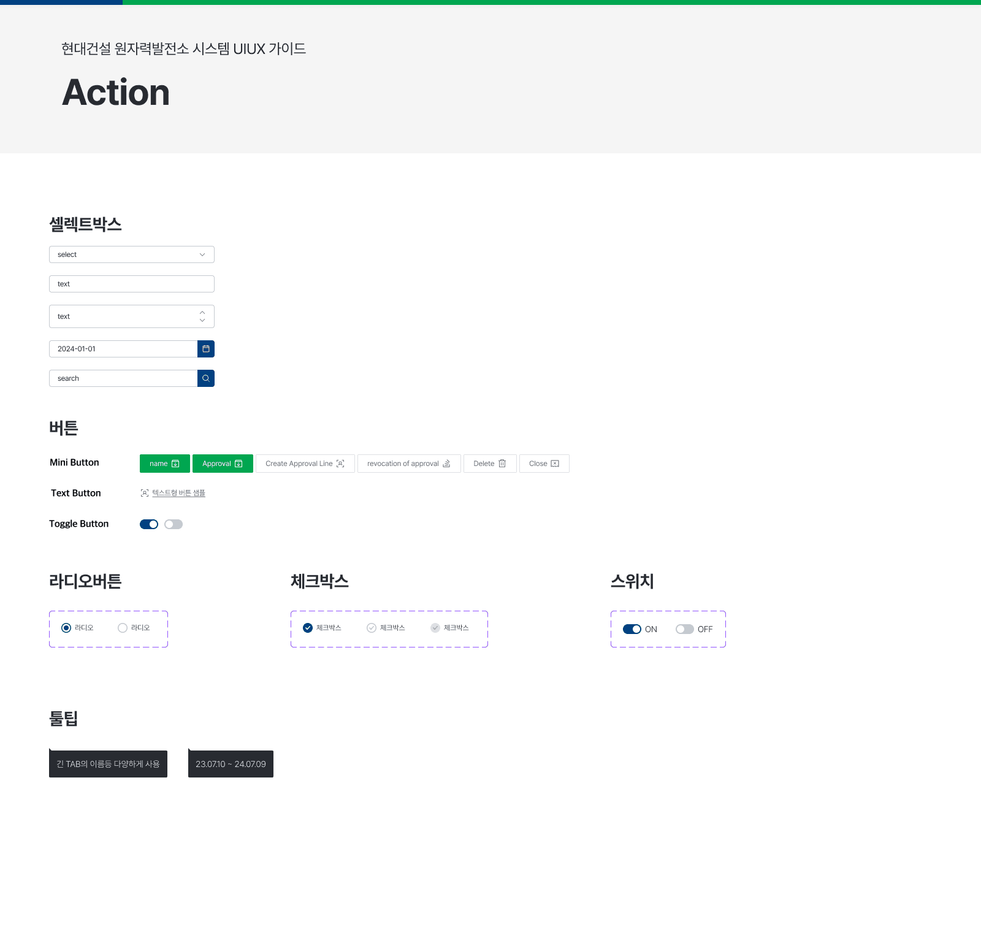
Task: Click the X icon on Close button
Action: tap(555, 464)
